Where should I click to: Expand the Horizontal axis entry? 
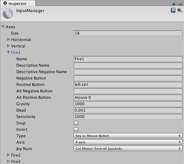[x=9, y=39]
